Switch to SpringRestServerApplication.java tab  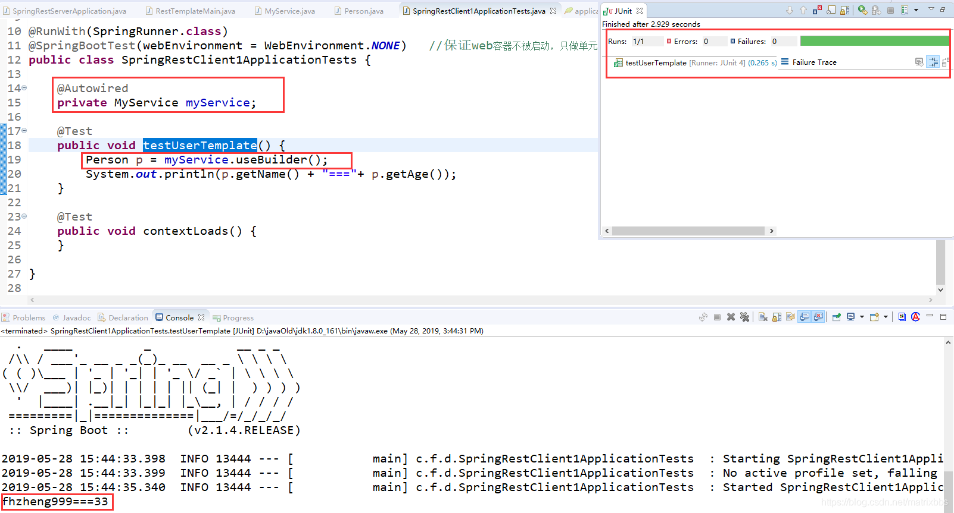point(65,11)
